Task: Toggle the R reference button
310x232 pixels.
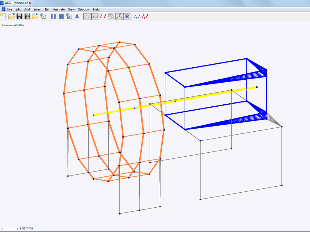Action: click(x=127, y=17)
